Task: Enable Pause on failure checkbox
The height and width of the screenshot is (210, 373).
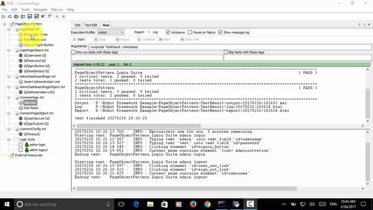Action: [189, 33]
